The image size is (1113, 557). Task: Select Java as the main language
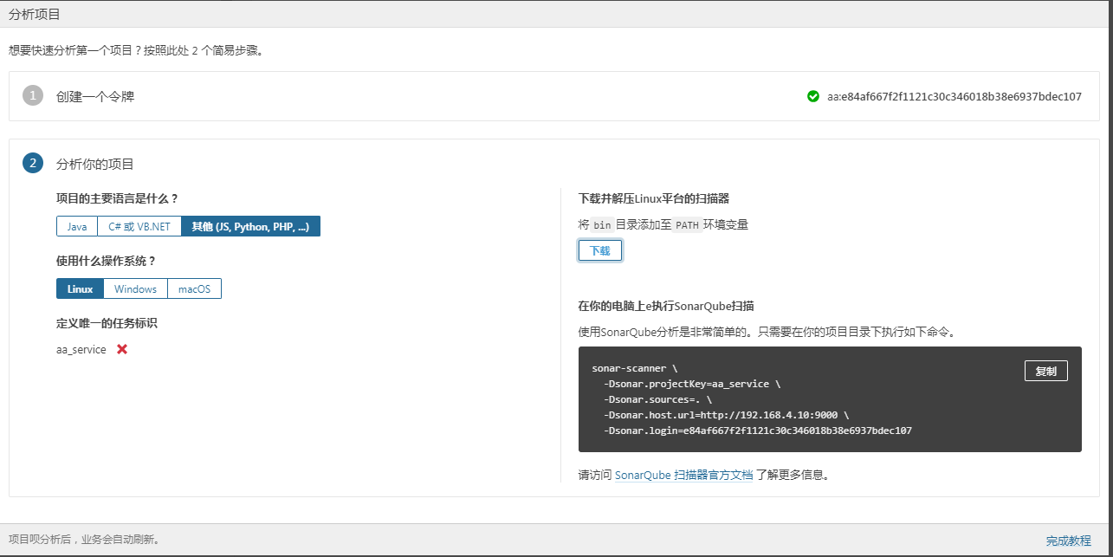(x=77, y=227)
